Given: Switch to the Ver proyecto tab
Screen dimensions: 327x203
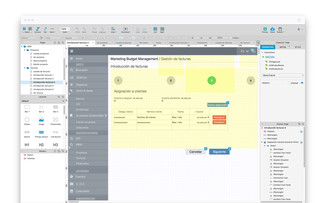Looking at the screenshot, I should click(102, 43).
